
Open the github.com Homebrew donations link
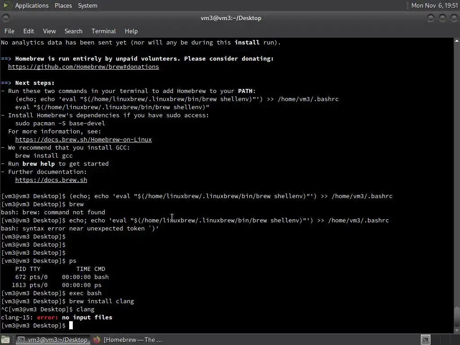83,66
